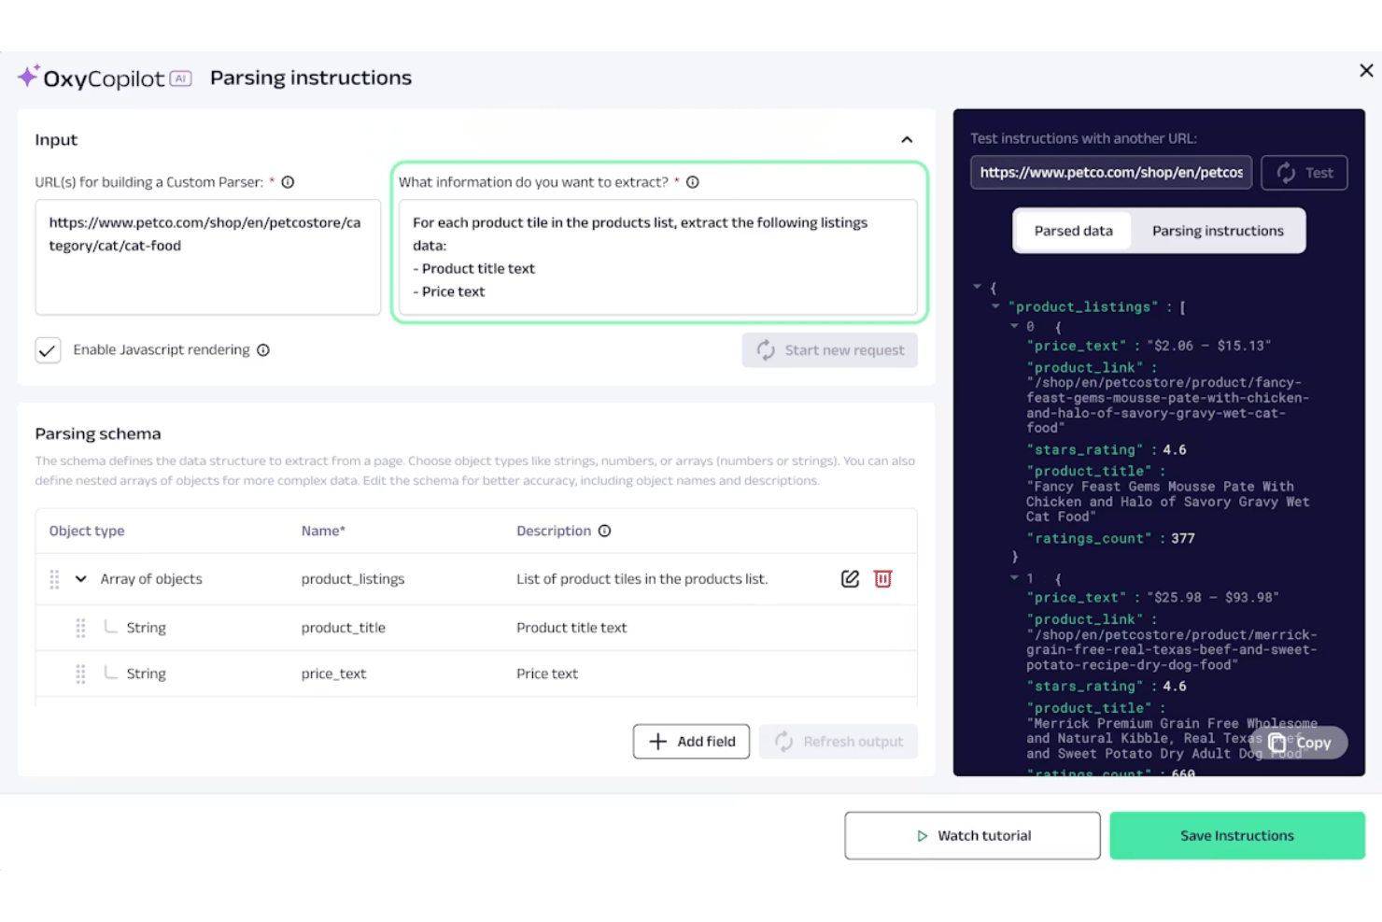Select price_text name cell
The height and width of the screenshot is (922, 1382).
pos(333,674)
